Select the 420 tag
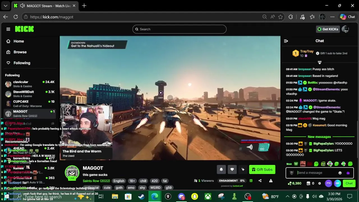The width and height of the screenshot is (359, 202). coord(155,181)
